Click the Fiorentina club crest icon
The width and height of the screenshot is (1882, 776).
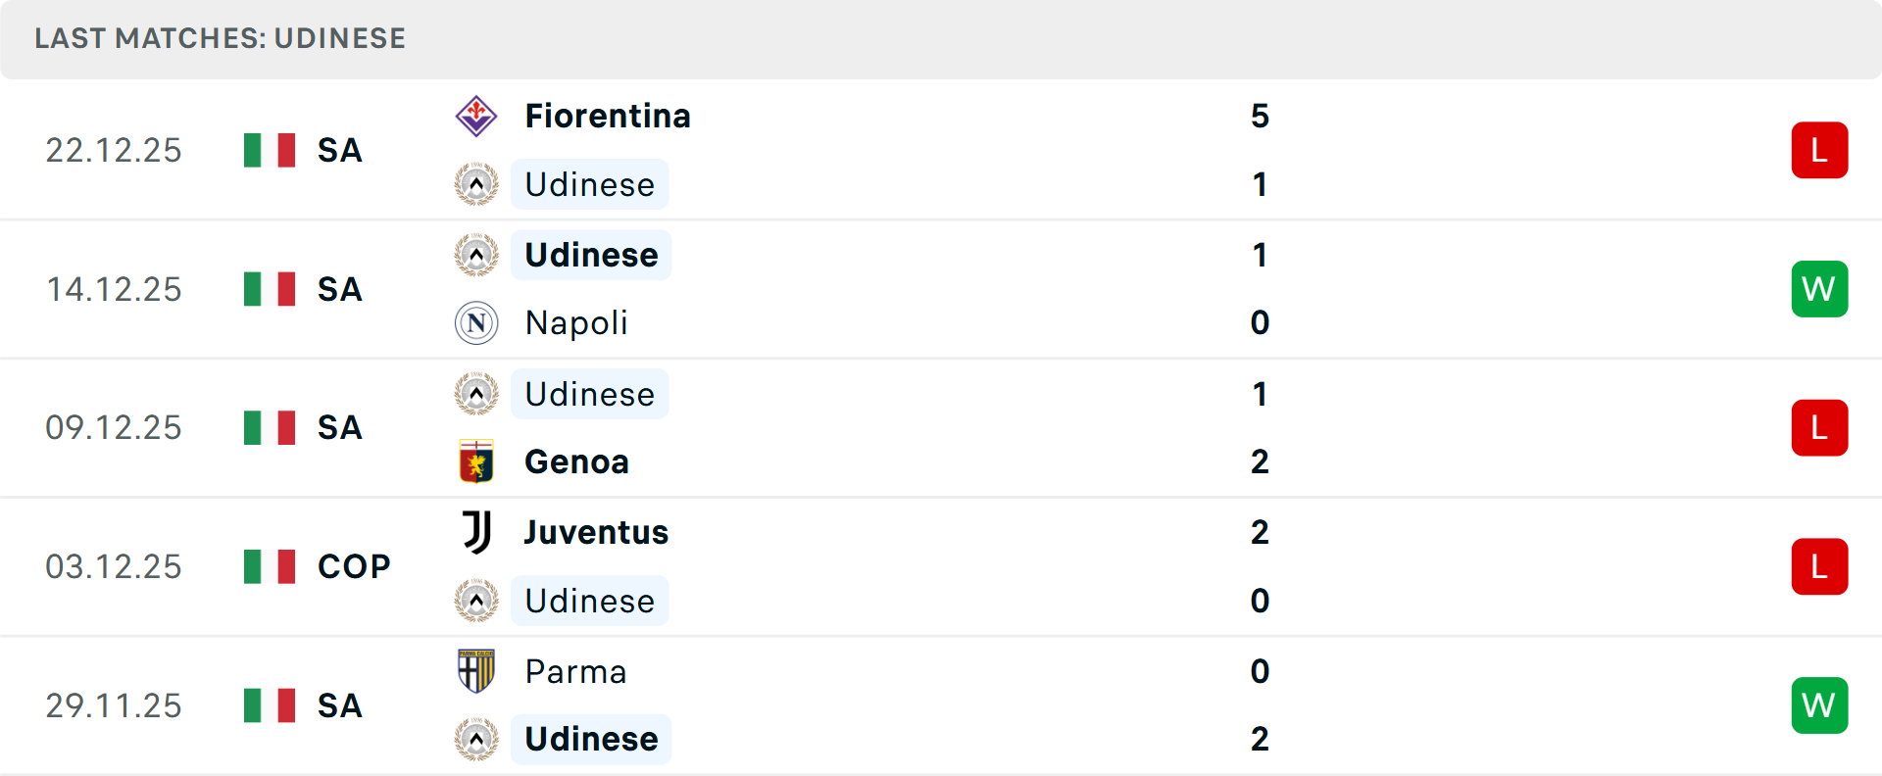pos(476,116)
